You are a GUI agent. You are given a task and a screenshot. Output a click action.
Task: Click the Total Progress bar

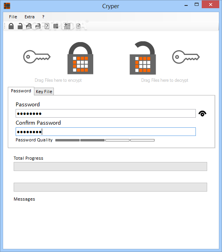tap(110, 166)
